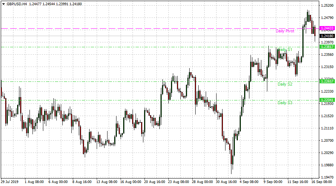The width and height of the screenshot is (336, 186).
Task: Select the GBPUSD,H4 chart title text
Action: 17,4
